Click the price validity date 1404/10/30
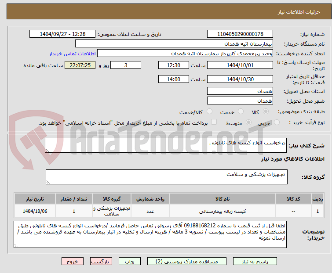 (240, 79)
